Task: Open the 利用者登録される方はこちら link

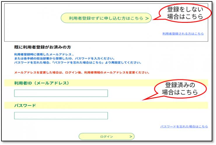Action: (183, 34)
